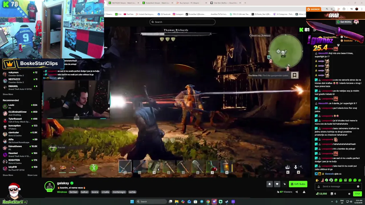This screenshot has width=365, height=205.
Task: Click Kick search field
Action: click(x=182, y=22)
